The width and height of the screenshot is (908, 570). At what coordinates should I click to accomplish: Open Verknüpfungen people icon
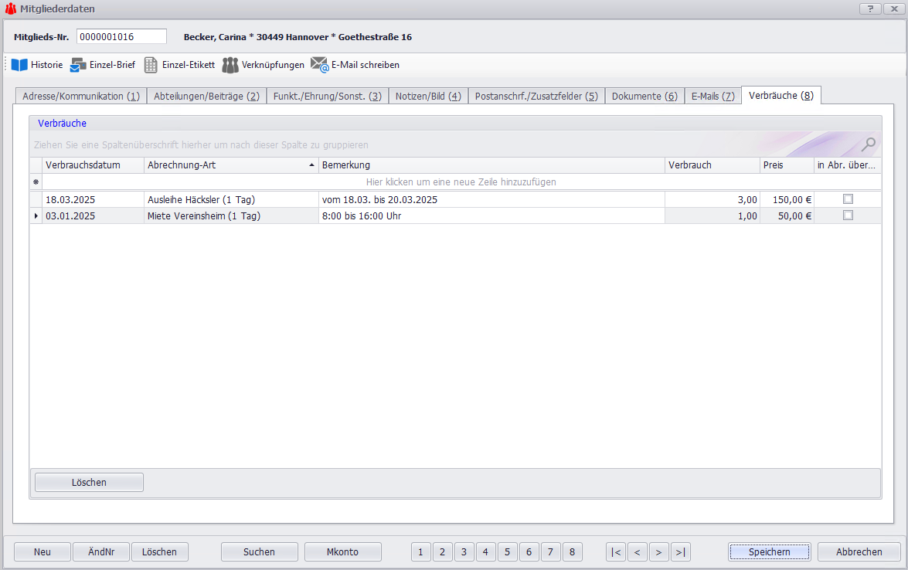click(x=230, y=65)
